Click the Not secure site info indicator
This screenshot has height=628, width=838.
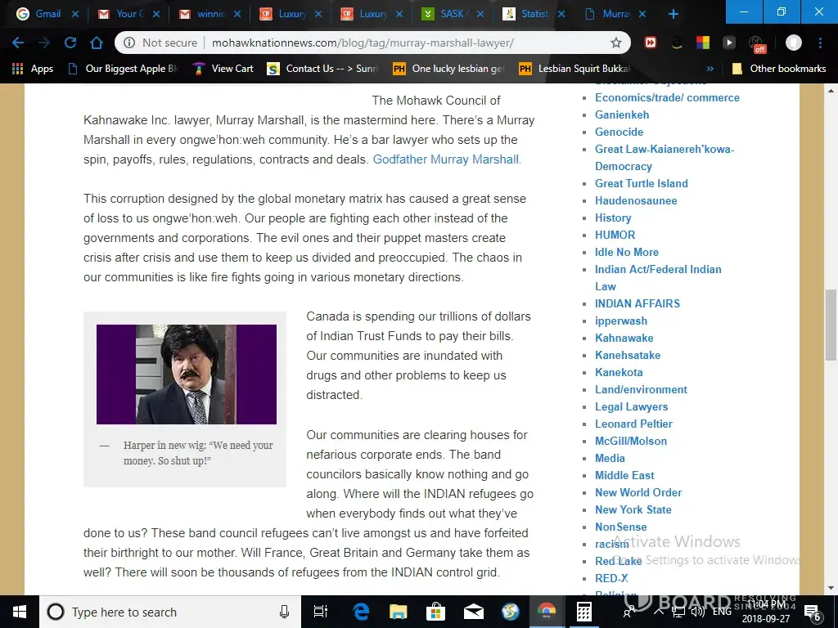pos(160,43)
